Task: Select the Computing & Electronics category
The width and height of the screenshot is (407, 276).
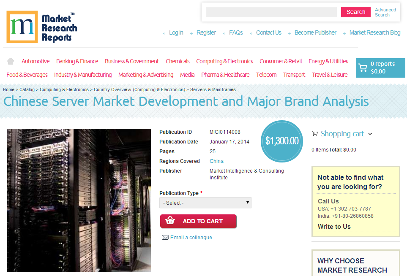Action: click(224, 61)
